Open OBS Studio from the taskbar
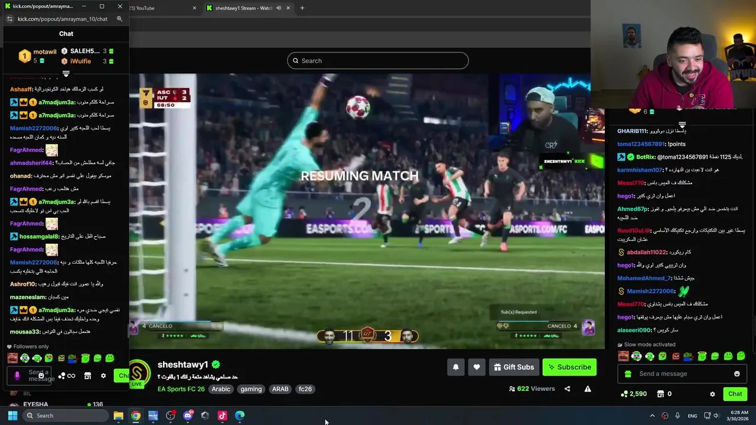The width and height of the screenshot is (756, 425). point(170,416)
